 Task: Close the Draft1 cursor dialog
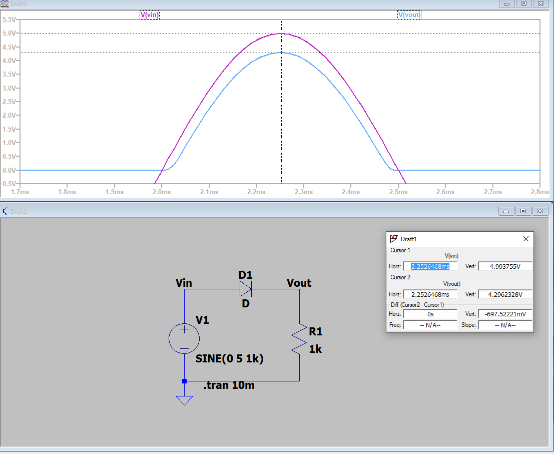coord(525,239)
